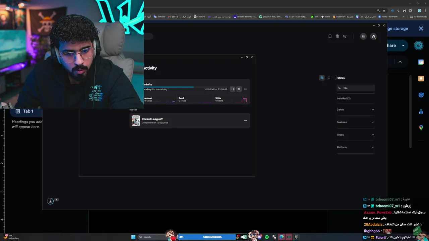Viewport: 429px width, 241px height.
Task: Open Discord from the taskbar
Action: 260,237
